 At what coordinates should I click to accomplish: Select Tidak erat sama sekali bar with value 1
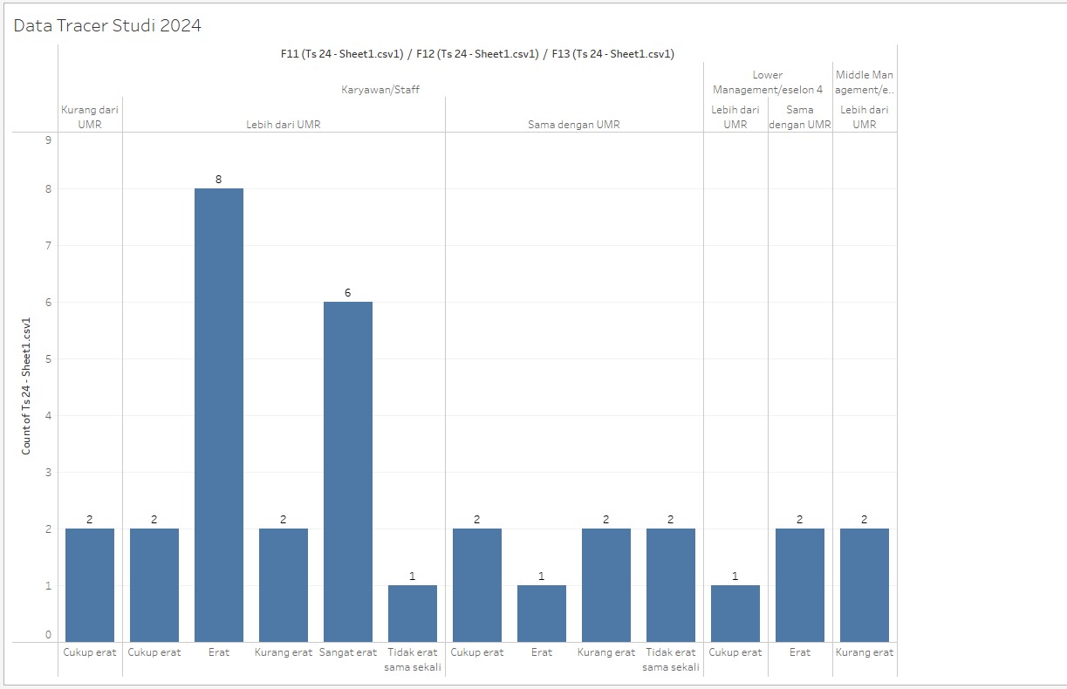tap(413, 613)
